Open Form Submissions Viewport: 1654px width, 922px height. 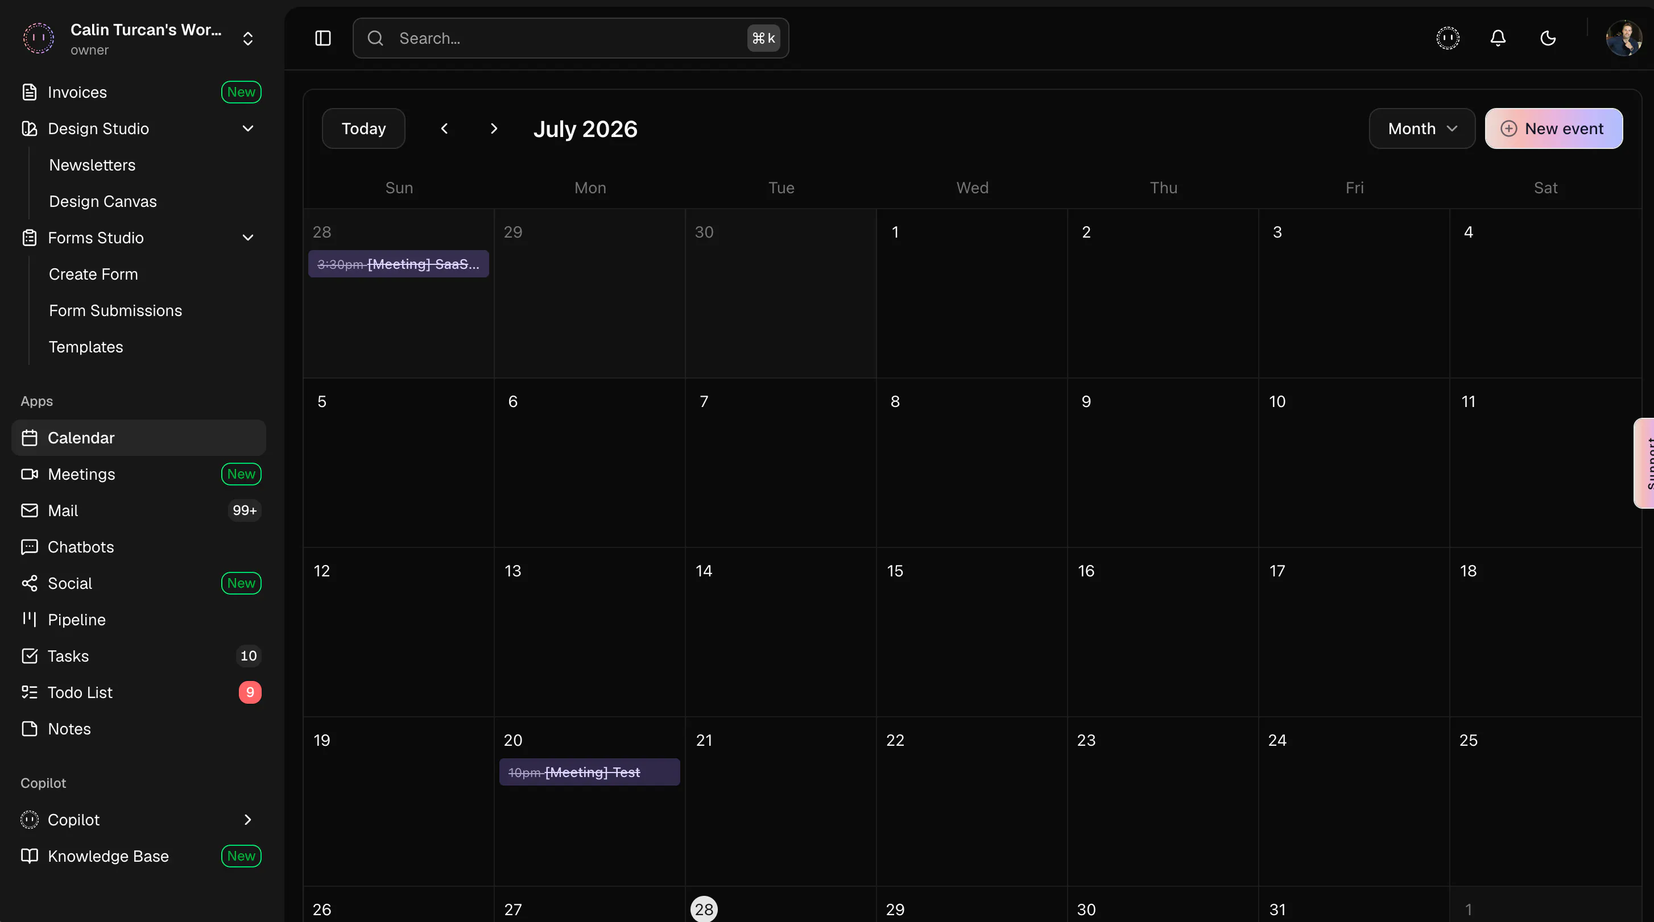click(115, 310)
